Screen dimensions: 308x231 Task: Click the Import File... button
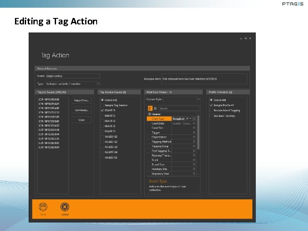click(x=82, y=100)
